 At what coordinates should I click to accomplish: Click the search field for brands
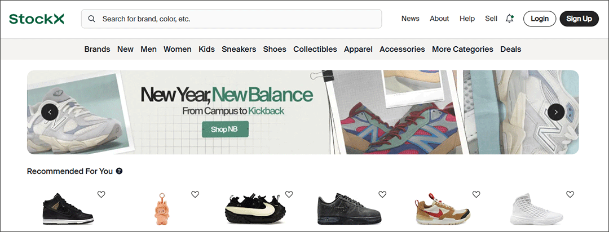click(237, 19)
